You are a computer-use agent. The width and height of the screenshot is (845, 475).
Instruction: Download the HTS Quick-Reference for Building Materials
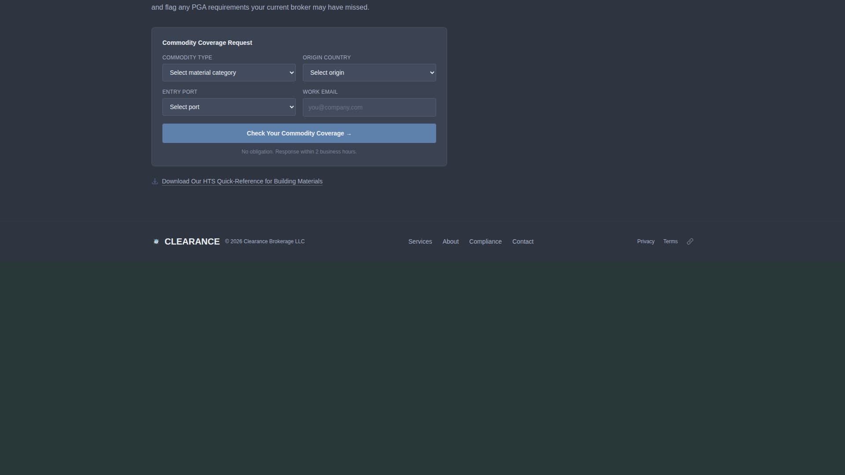coord(242,181)
